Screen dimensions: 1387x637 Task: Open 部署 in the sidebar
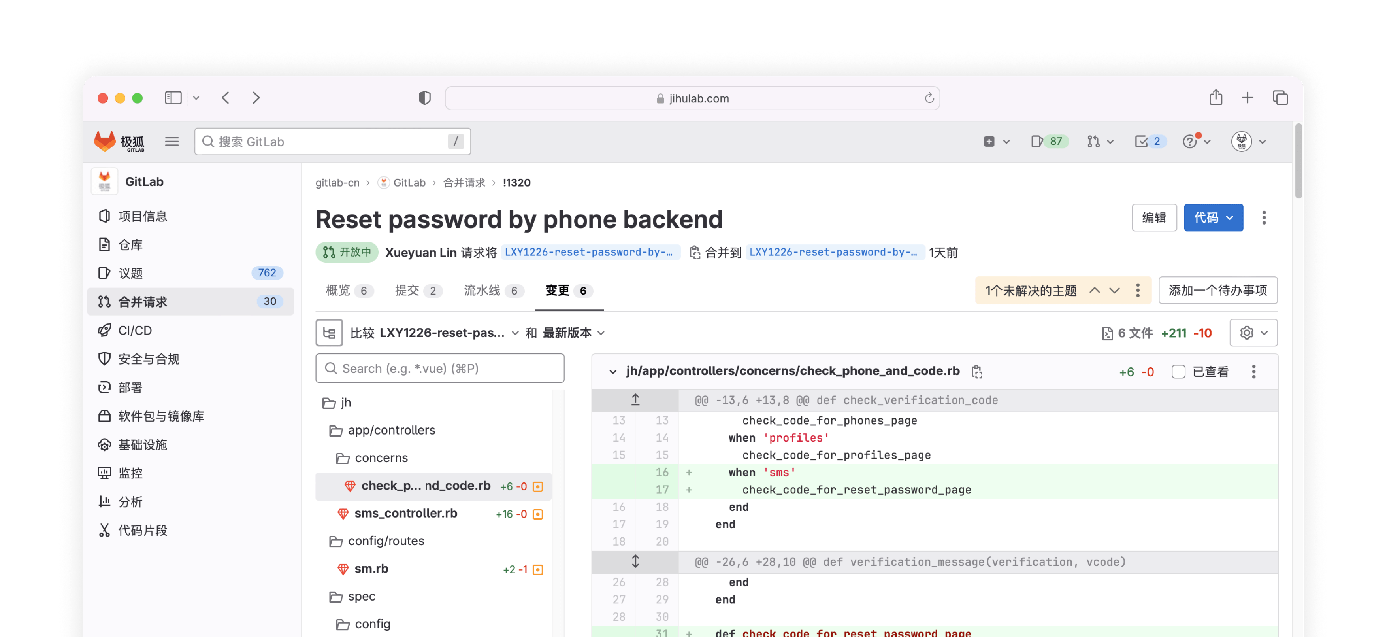pos(190,387)
